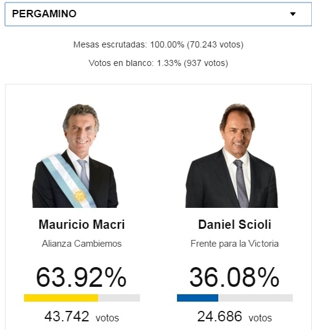Click the Mauricio Macri name heading
312x330 pixels.
[x=82, y=225]
